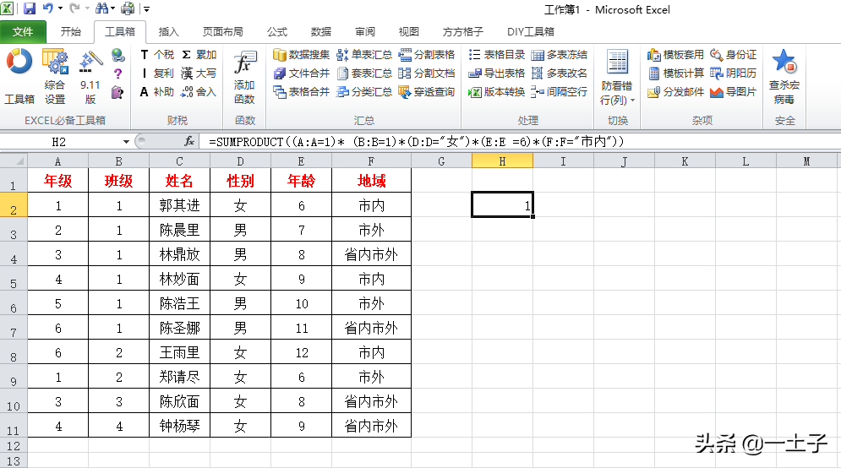Switch to the 插入 tab
The height and width of the screenshot is (468, 841).
[168, 32]
